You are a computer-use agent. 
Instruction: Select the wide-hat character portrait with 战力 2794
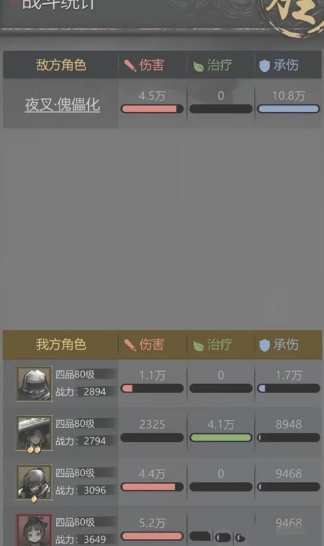pos(34,433)
